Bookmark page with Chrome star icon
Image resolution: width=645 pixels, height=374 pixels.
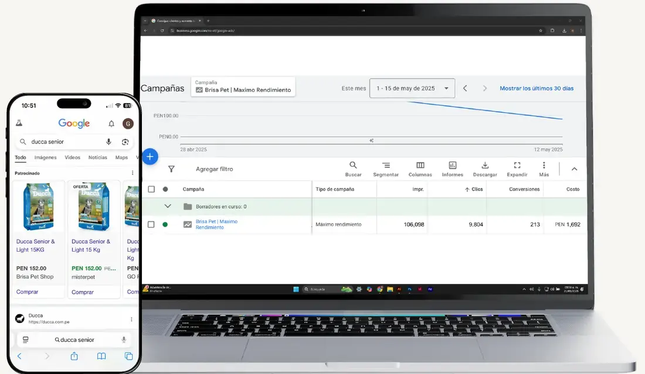pos(541,30)
